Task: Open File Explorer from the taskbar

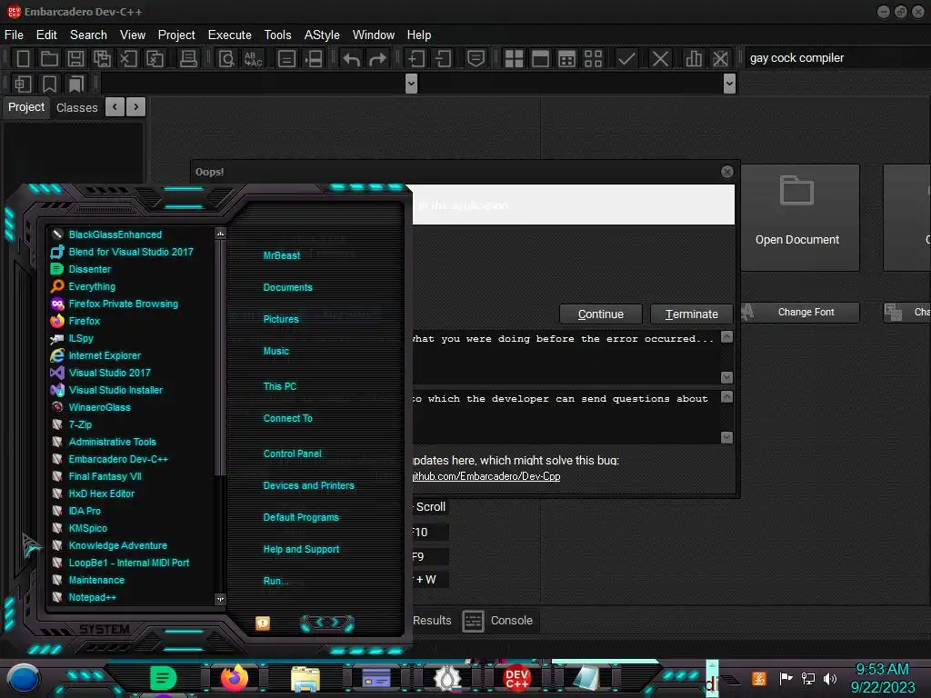Action: pos(305,678)
